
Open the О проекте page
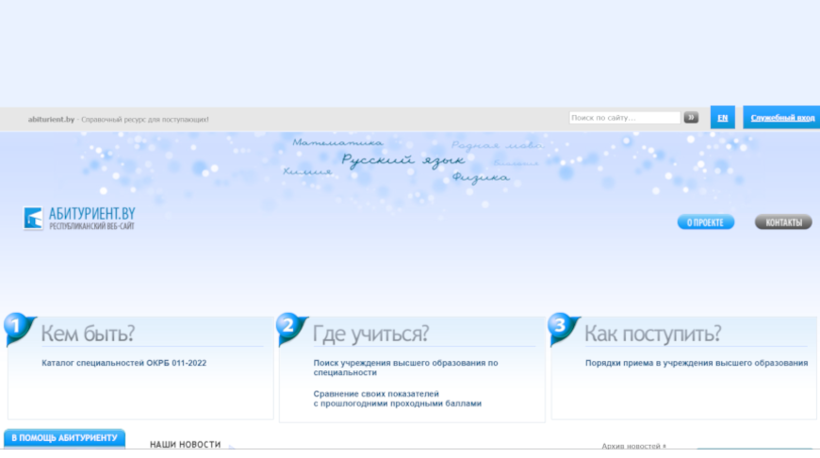point(705,222)
